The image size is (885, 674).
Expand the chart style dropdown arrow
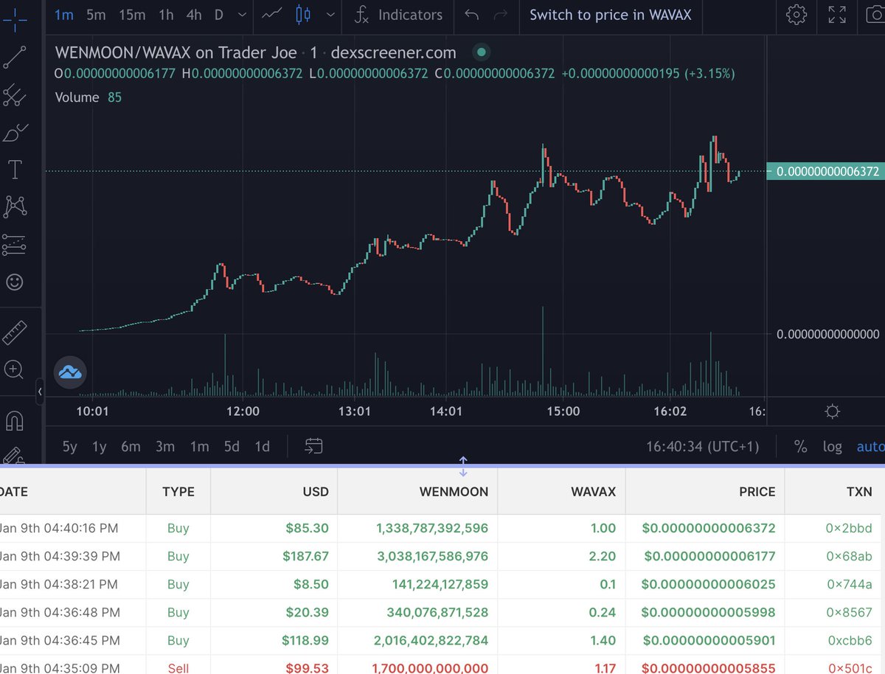(x=330, y=15)
